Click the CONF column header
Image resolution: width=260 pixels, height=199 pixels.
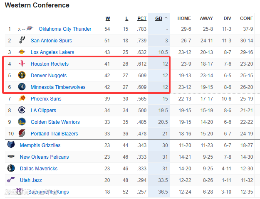[246, 18]
